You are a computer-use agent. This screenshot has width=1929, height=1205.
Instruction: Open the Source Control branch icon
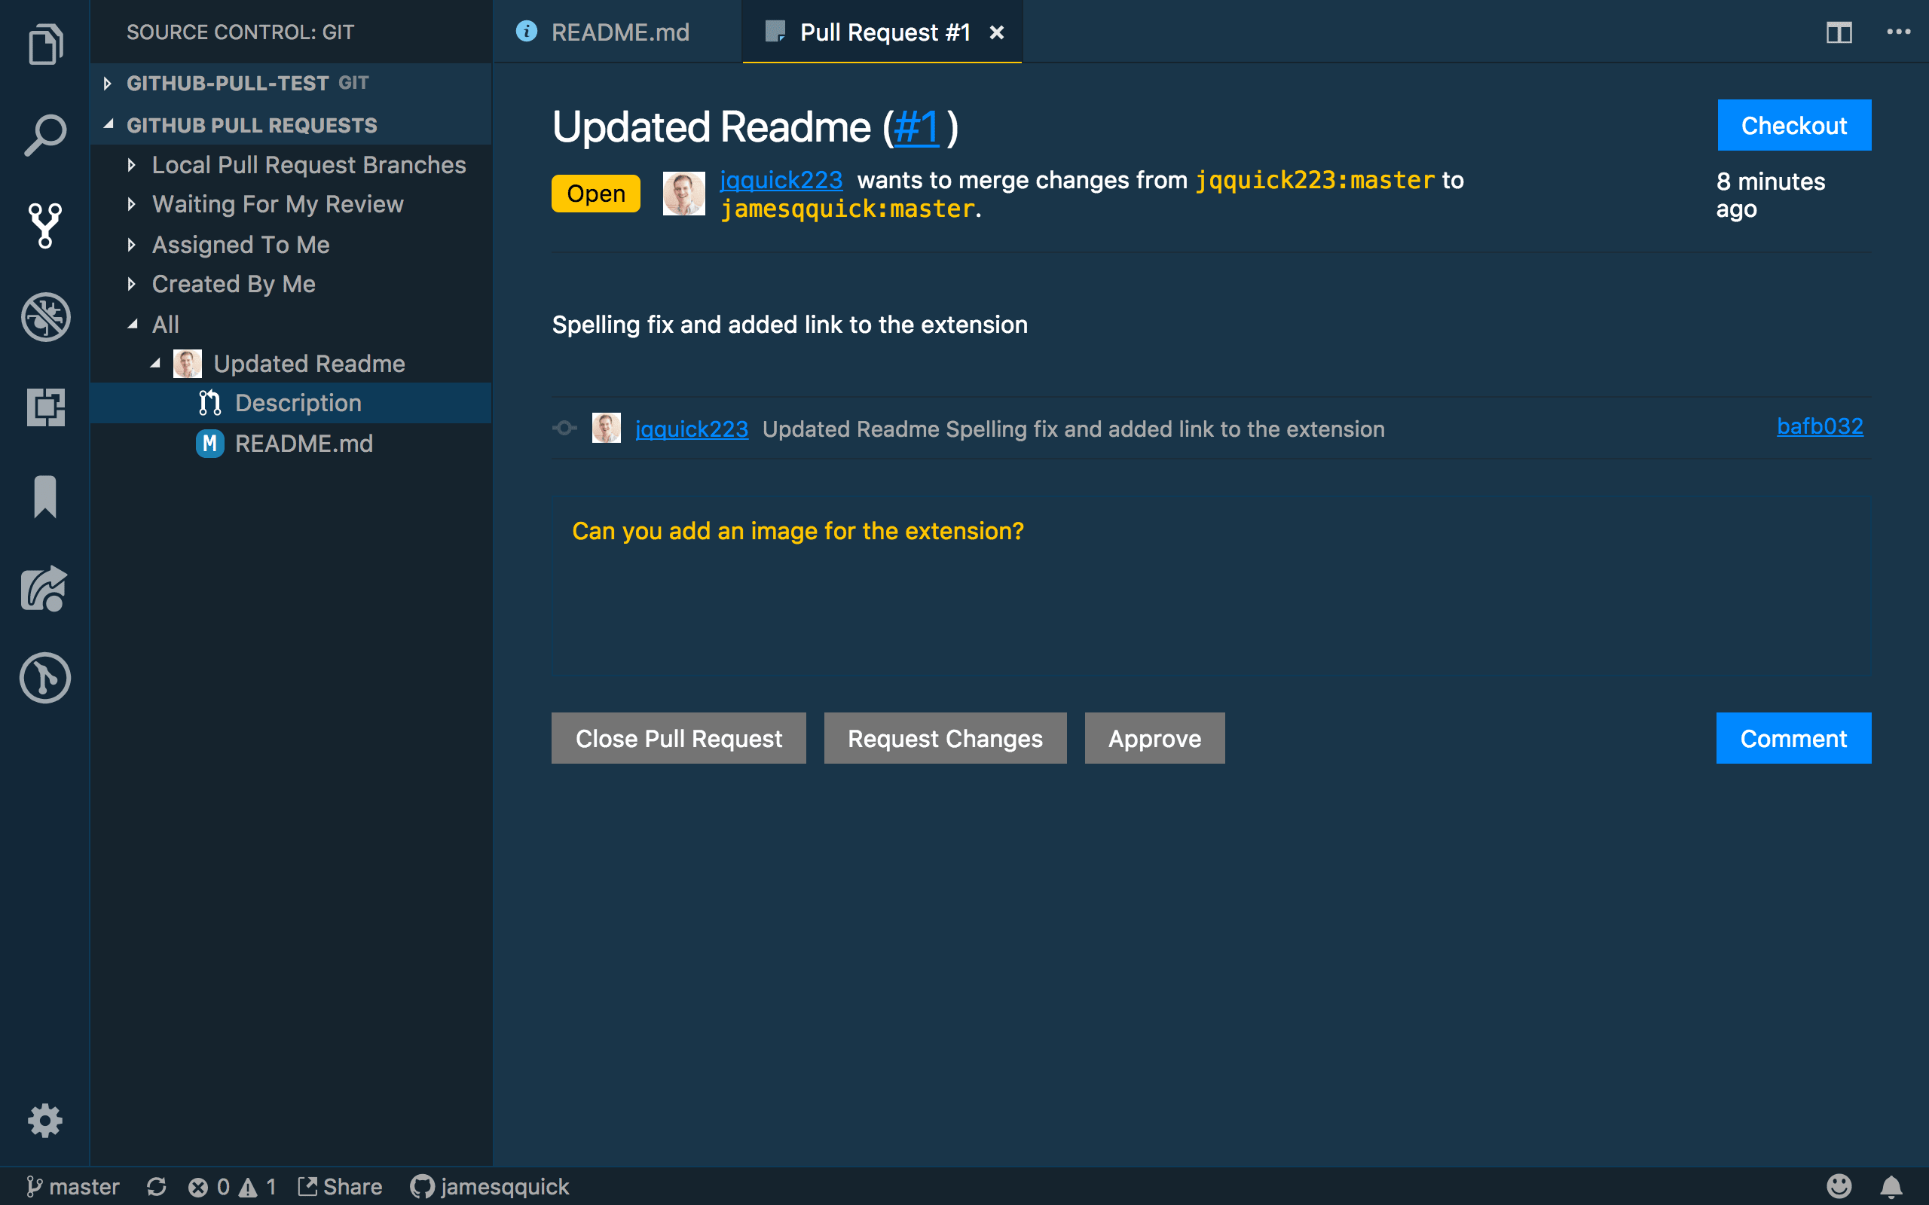pyautogui.click(x=44, y=225)
